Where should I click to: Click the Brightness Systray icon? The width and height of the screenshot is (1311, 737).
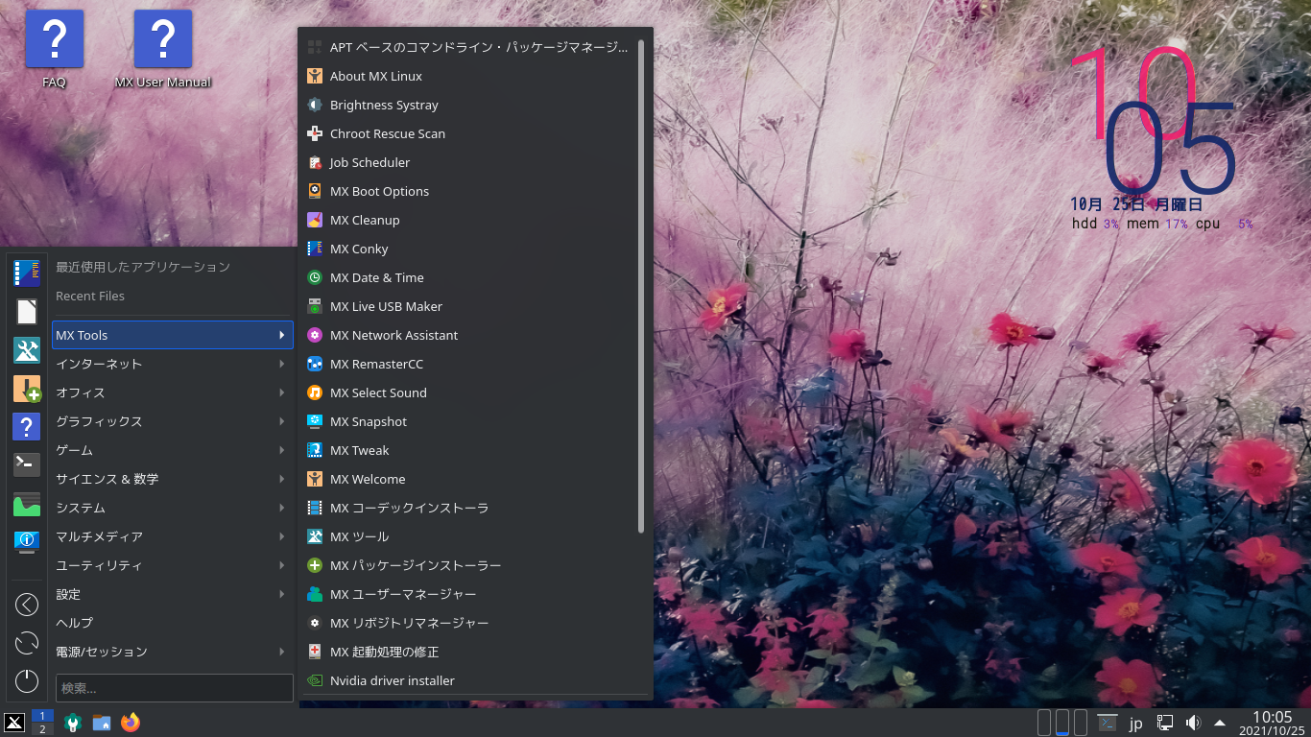(314, 105)
